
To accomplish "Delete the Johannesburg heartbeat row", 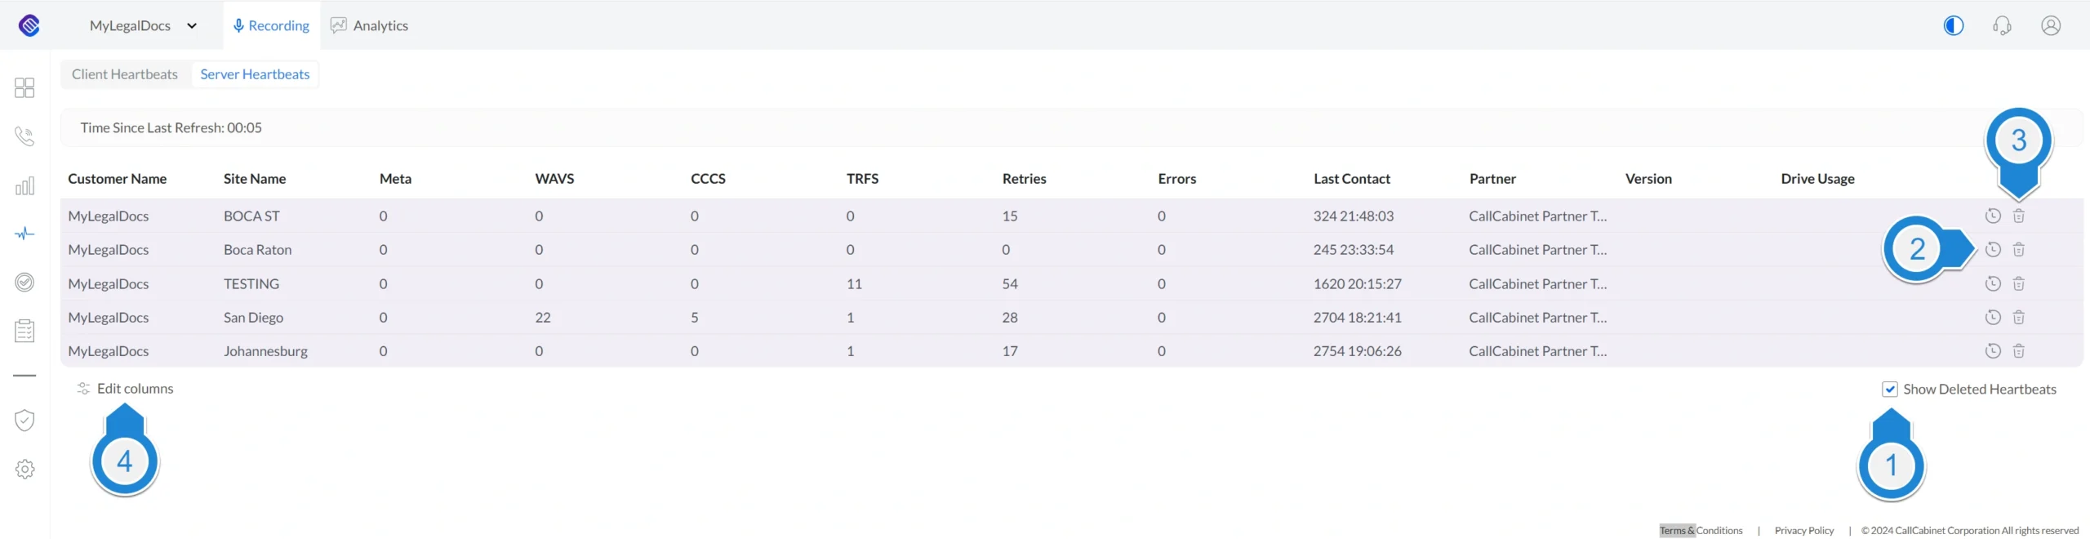I will pos(2018,351).
